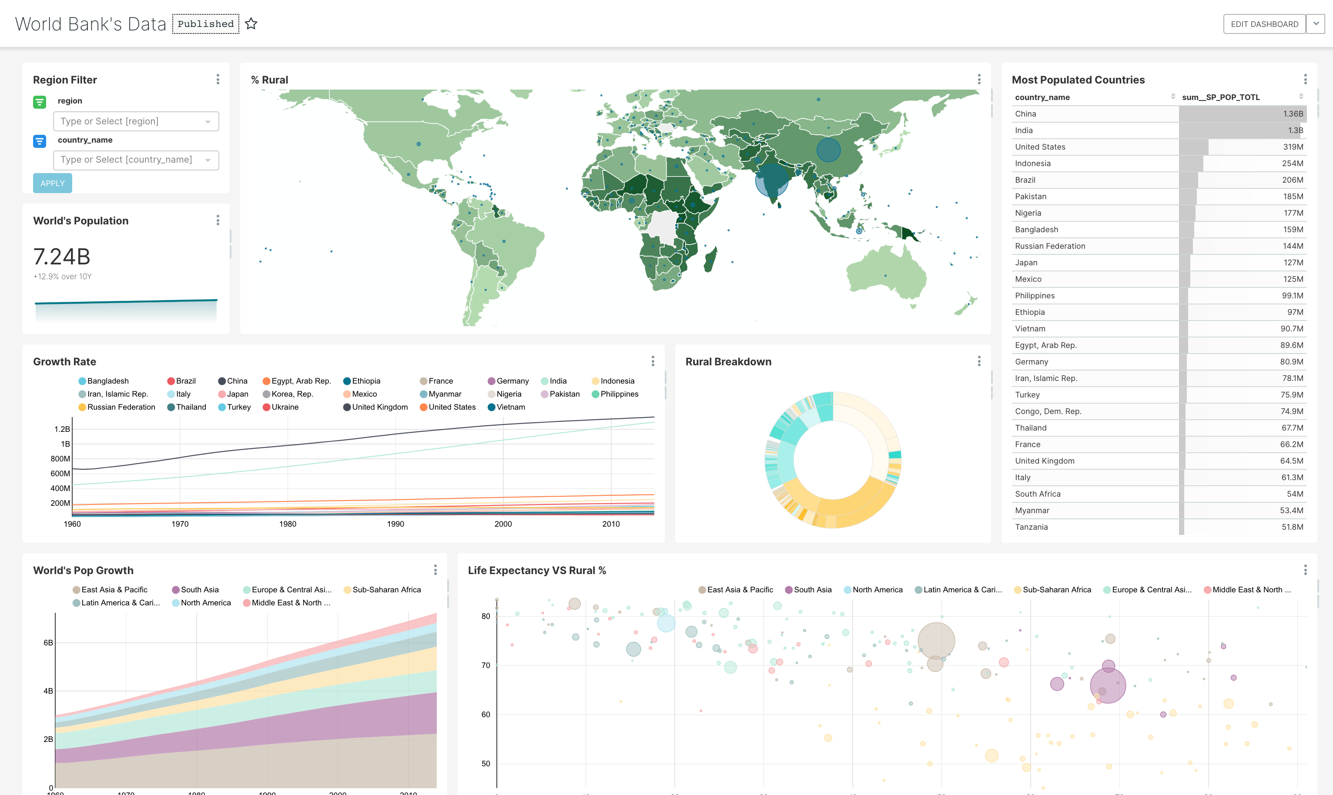Sort table by sum__SP_POP_TOTL column
The width and height of the screenshot is (1333, 795).
[1220, 97]
